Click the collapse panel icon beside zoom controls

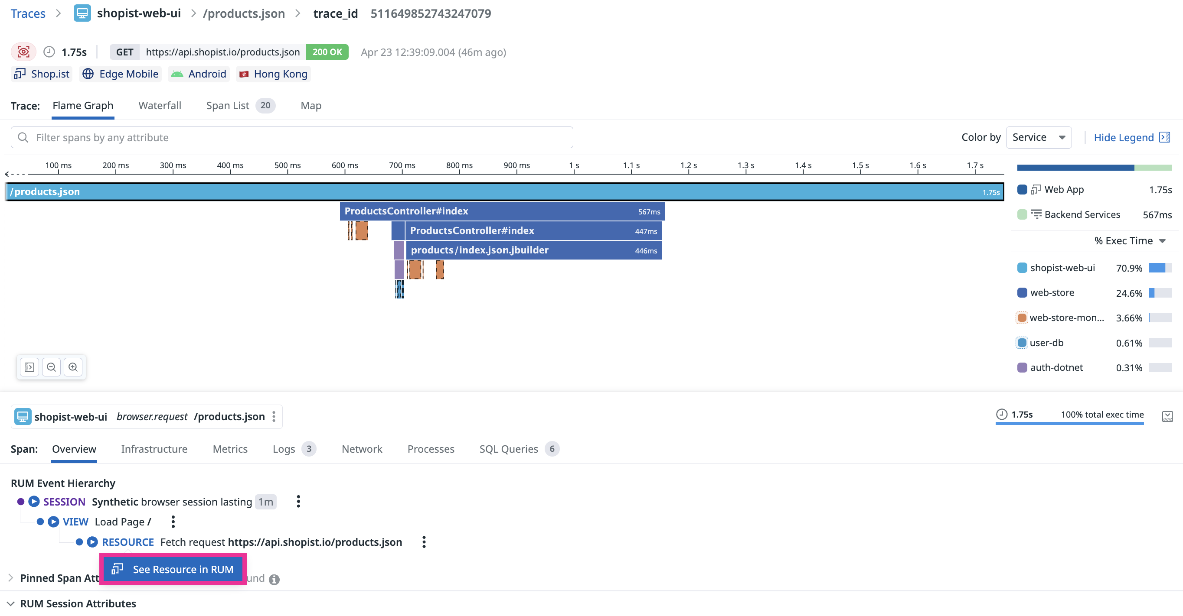[29, 367]
